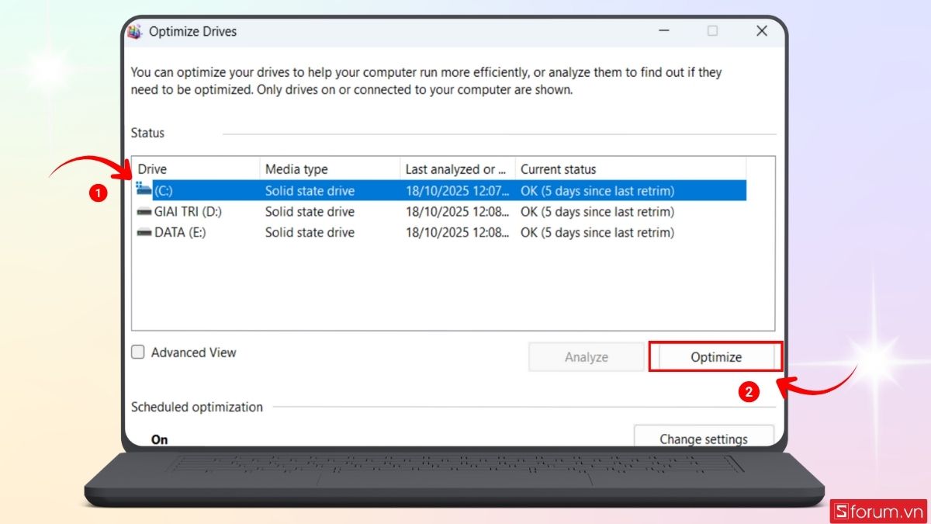931x524 pixels.
Task: Click the GIAI TRI (D:) drive icon
Action: tap(144, 212)
